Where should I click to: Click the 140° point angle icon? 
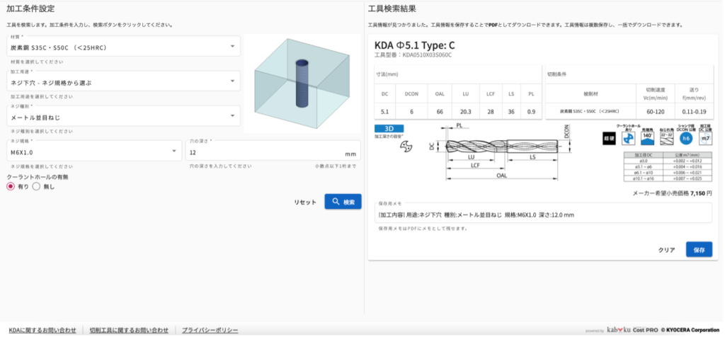(x=646, y=139)
